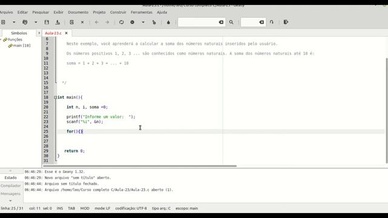This screenshot has width=388, height=218.
Task: Navigate back arrow in toolbar
Action: pos(97,22)
